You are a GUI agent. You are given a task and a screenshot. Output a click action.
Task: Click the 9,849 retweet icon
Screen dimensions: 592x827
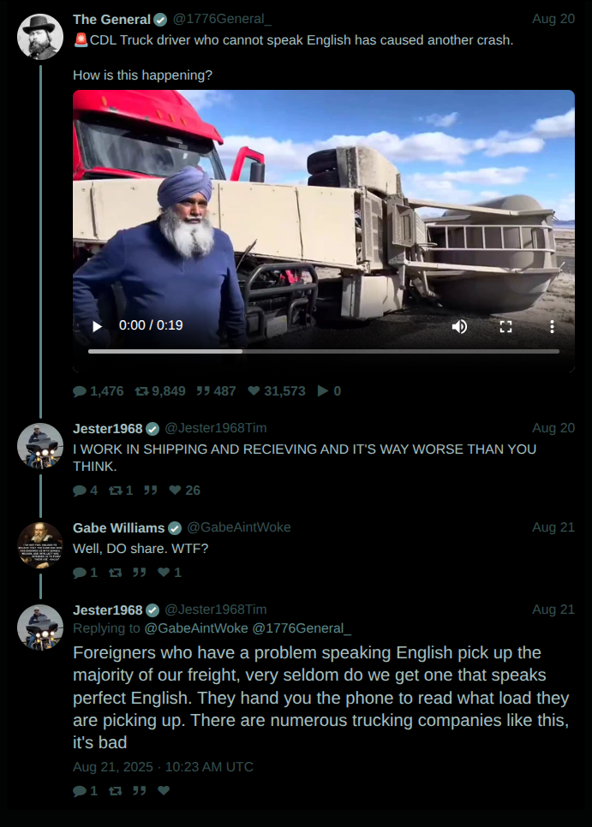[x=141, y=391]
